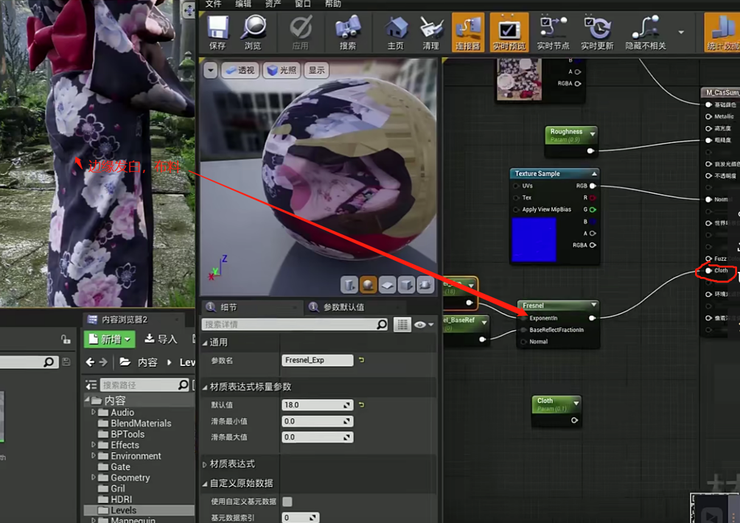Click the 参数名 Fresnel_Exp text field
The image size is (740, 523).
click(x=318, y=360)
